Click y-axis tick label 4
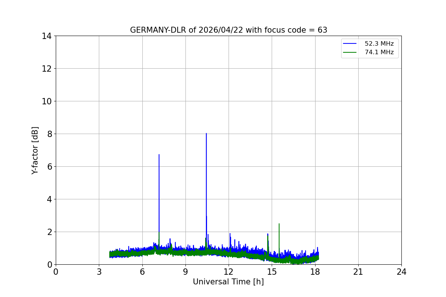 click(x=49, y=199)
